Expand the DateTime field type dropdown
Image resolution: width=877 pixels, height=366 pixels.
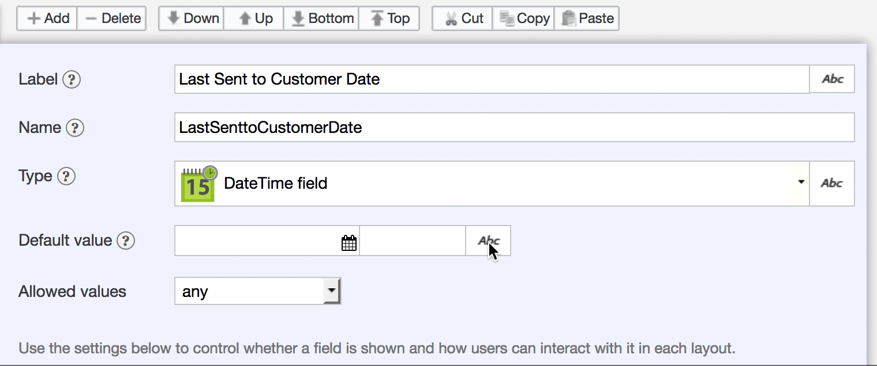coord(801,183)
